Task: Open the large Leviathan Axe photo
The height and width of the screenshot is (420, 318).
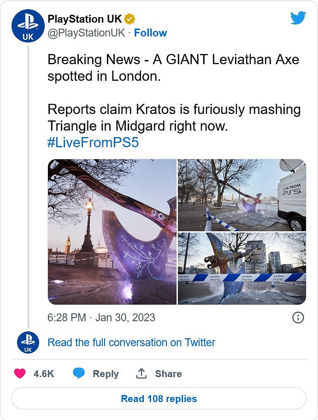Action: (112, 232)
